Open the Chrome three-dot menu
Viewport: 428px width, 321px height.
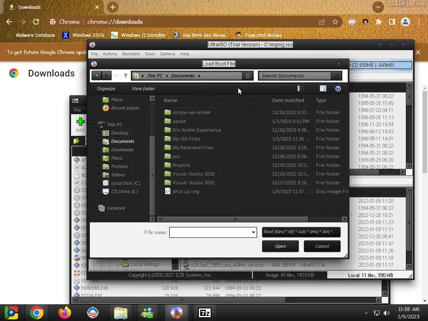[x=419, y=22]
